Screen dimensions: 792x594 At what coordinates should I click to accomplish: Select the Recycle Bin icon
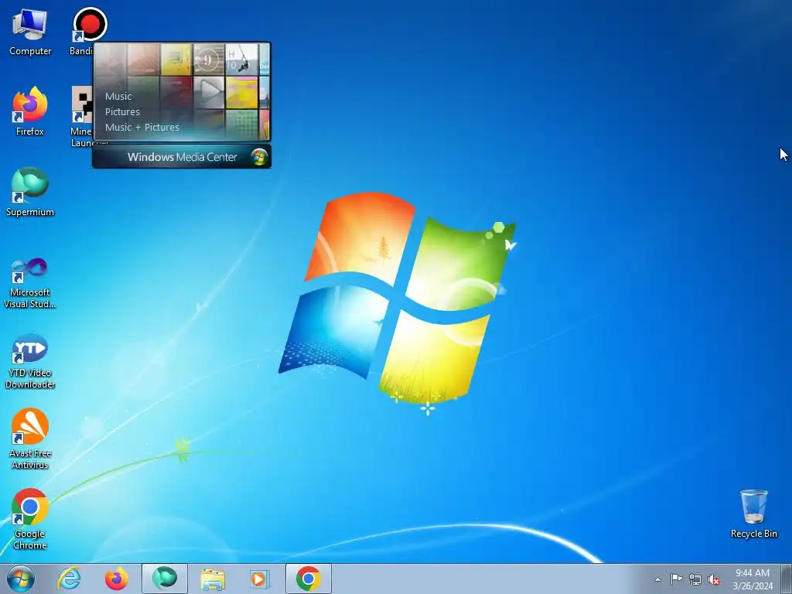(x=753, y=514)
